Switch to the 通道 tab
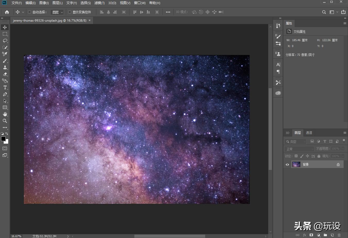Image resolution: width=348 pixels, height=238 pixels. pyautogui.click(x=309, y=133)
